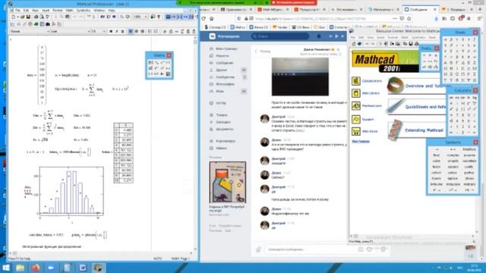Click the results table in Mathcad worksheet
Viewport: 486px width, 273px height.
pyautogui.click(x=123, y=153)
